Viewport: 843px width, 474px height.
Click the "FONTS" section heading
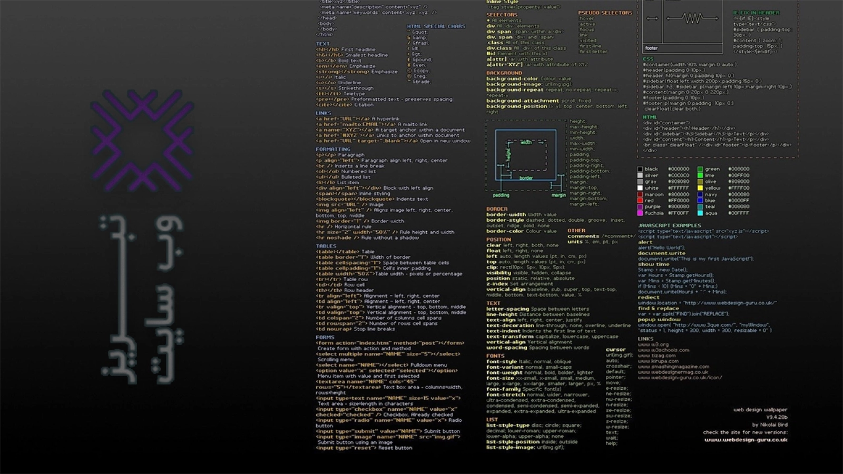(x=495, y=356)
